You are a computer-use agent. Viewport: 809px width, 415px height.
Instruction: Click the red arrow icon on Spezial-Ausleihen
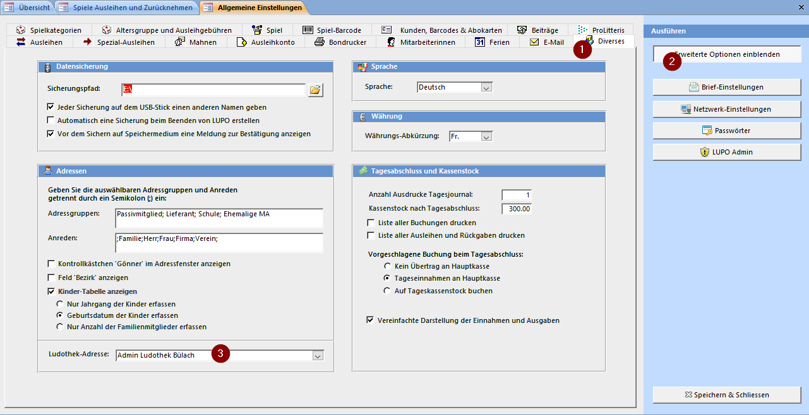87,42
